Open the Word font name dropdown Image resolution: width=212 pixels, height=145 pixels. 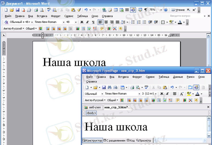tap(64, 22)
